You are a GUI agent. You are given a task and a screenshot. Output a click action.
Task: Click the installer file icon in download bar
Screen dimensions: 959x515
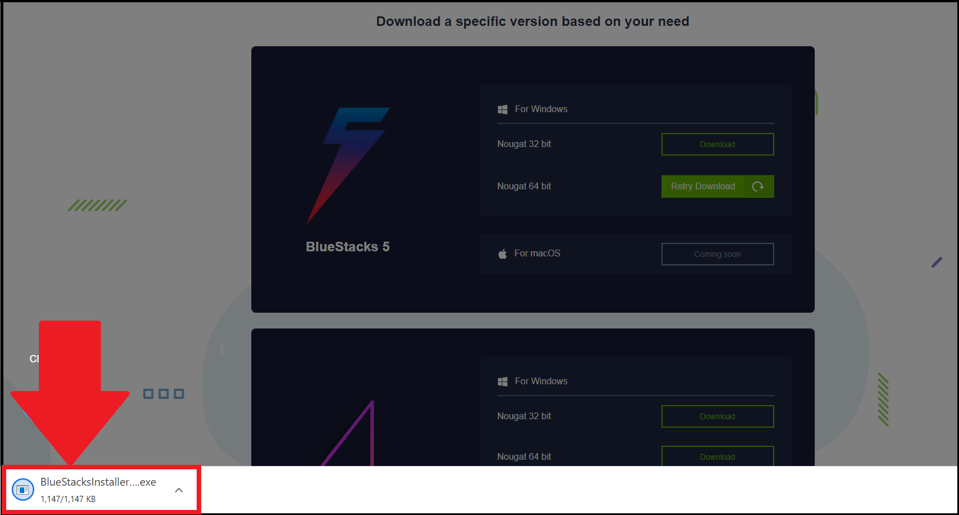tap(23, 489)
